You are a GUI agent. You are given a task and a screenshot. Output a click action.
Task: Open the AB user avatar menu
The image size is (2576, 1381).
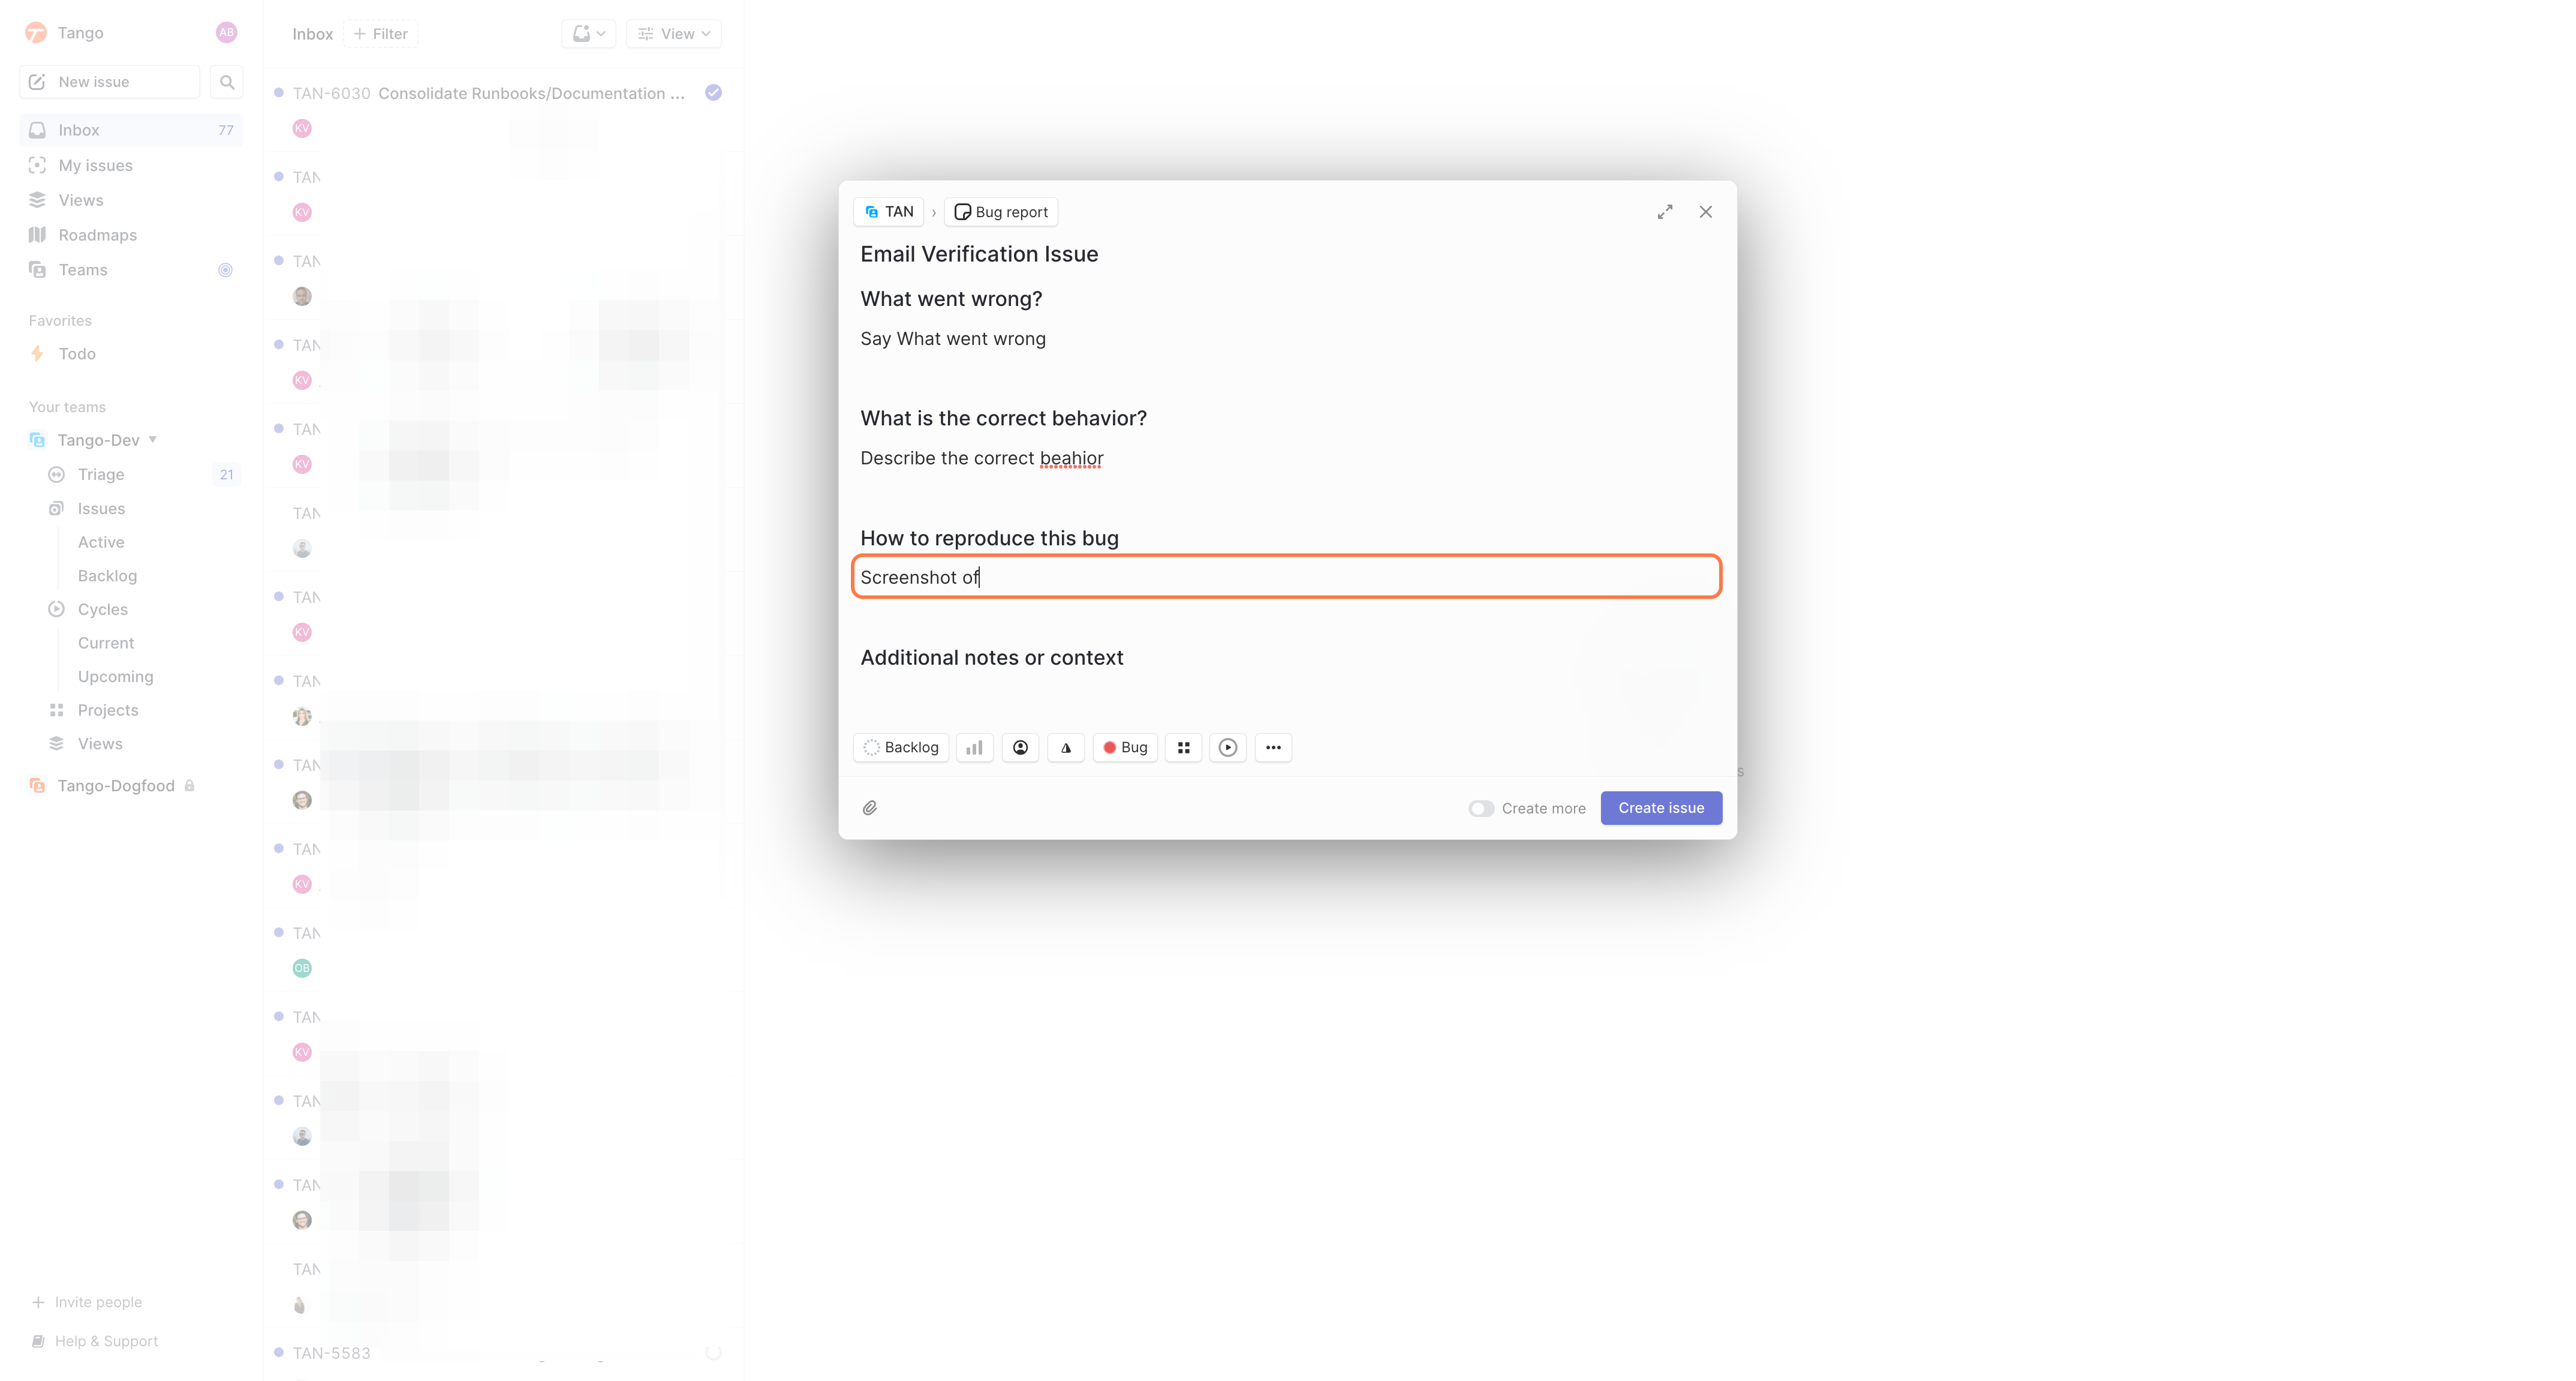point(227,33)
